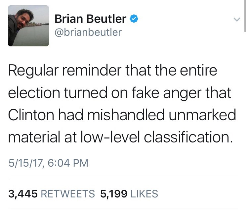Screen dimensions: 248x211
Task: Select the retweet count "3,445"
Action: pos(23,193)
